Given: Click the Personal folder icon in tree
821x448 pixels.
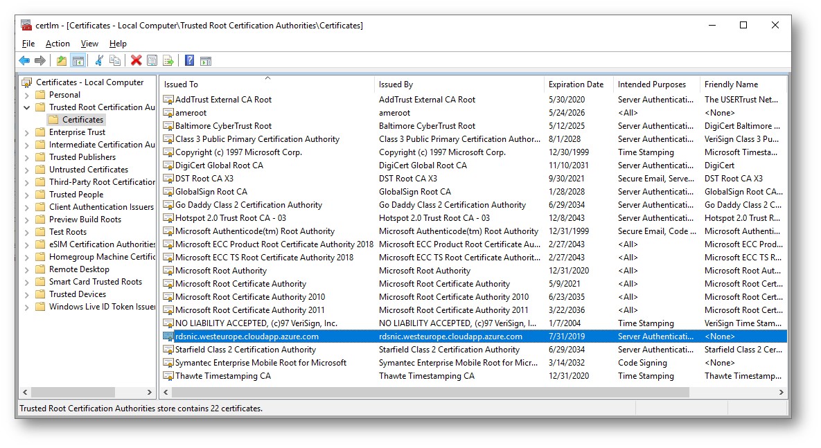Looking at the screenshot, I should coord(40,95).
